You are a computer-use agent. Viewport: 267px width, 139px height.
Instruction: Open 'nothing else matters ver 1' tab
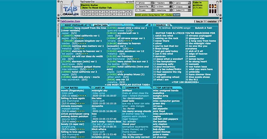pos(88,46)
